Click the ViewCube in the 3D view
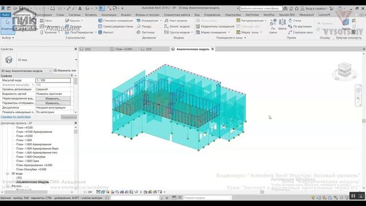The image size is (366, 206). pyautogui.click(x=344, y=69)
